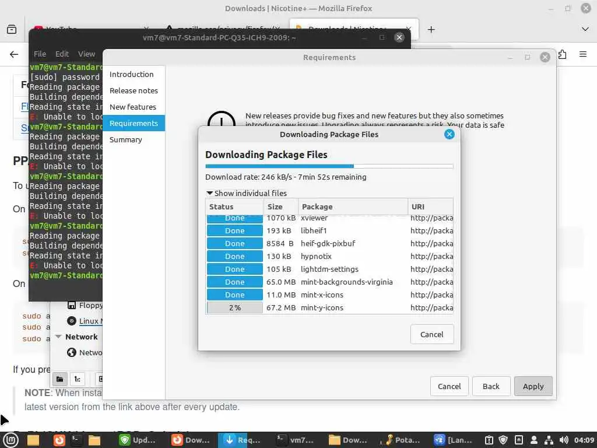The image size is (597, 448).
Task: Open the user account tray icon
Action: pyautogui.click(x=534, y=440)
